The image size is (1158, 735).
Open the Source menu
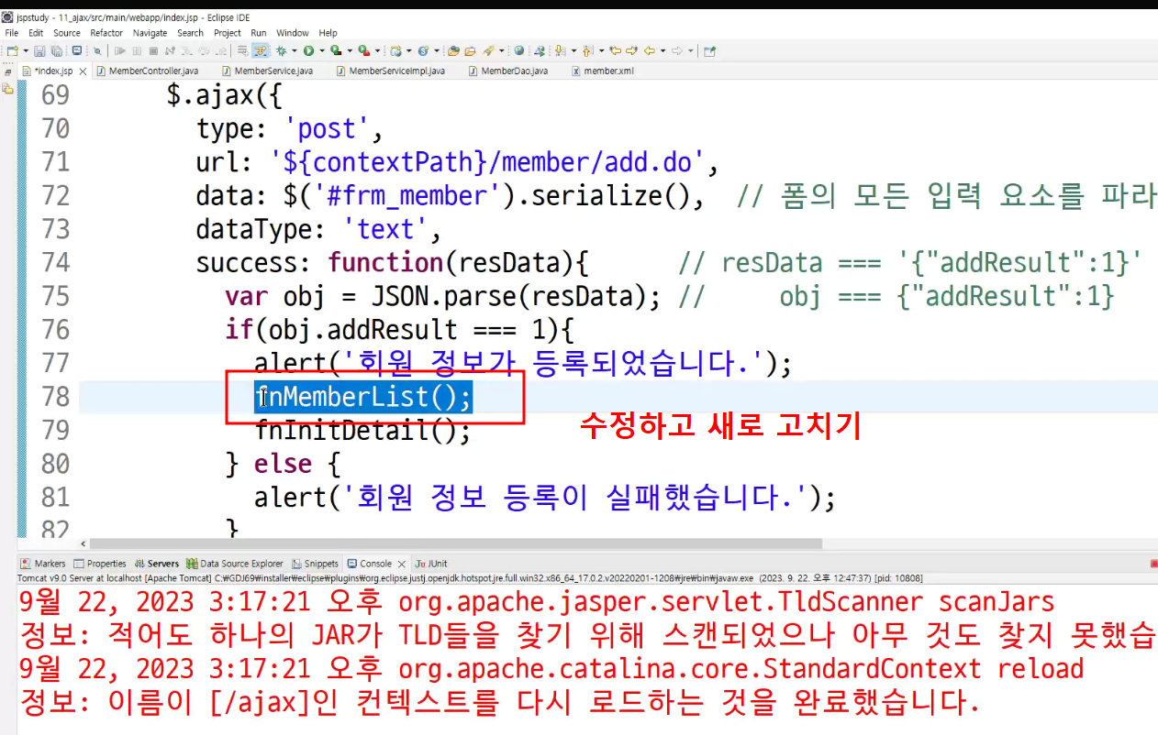(x=67, y=33)
